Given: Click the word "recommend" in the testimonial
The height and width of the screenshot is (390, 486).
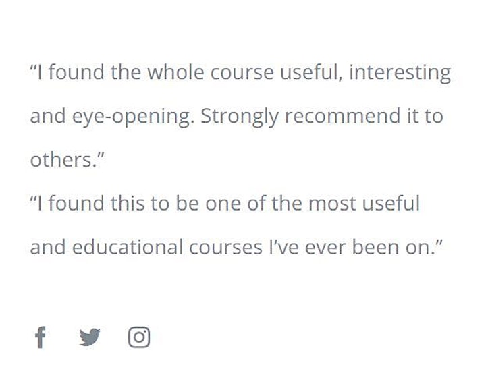Looking at the screenshot, I should click(x=342, y=116).
